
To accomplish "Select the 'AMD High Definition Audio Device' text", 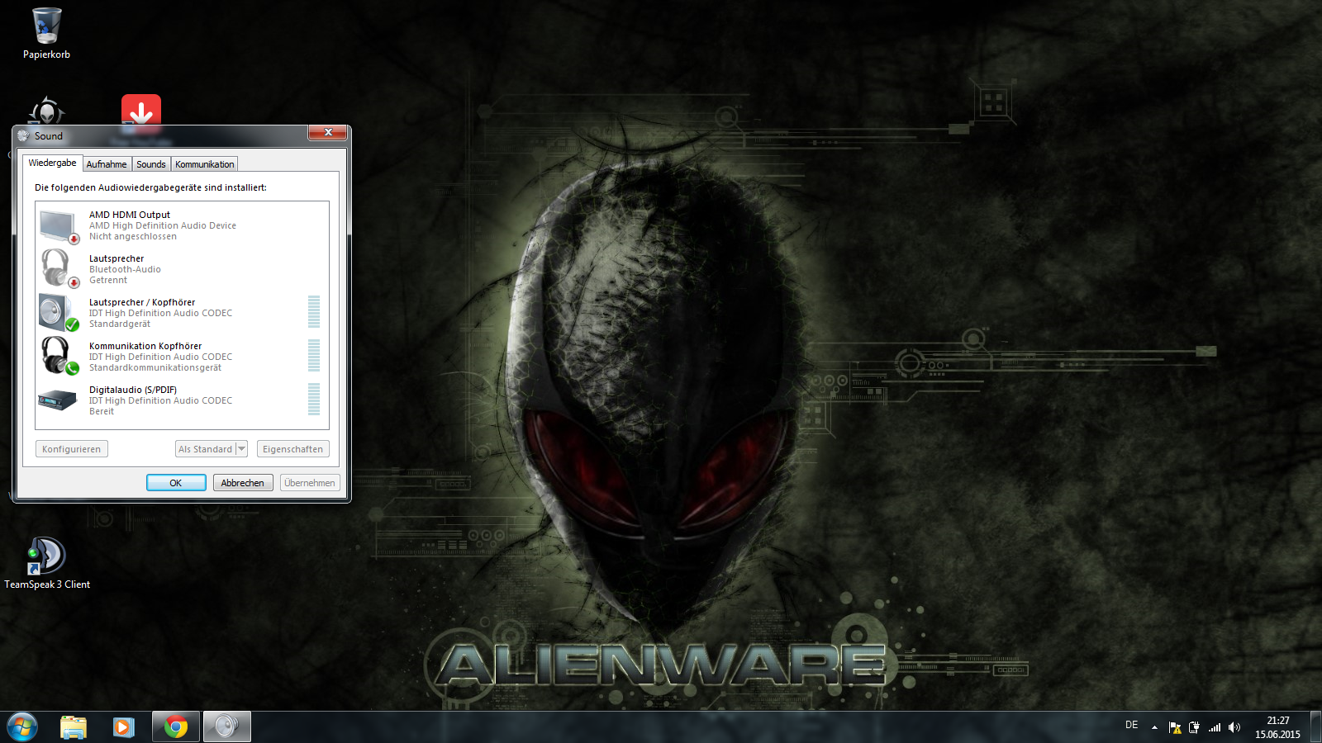I will pyautogui.click(x=163, y=225).
